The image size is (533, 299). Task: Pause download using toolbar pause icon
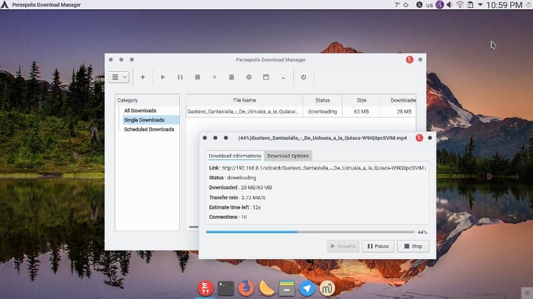point(180,77)
